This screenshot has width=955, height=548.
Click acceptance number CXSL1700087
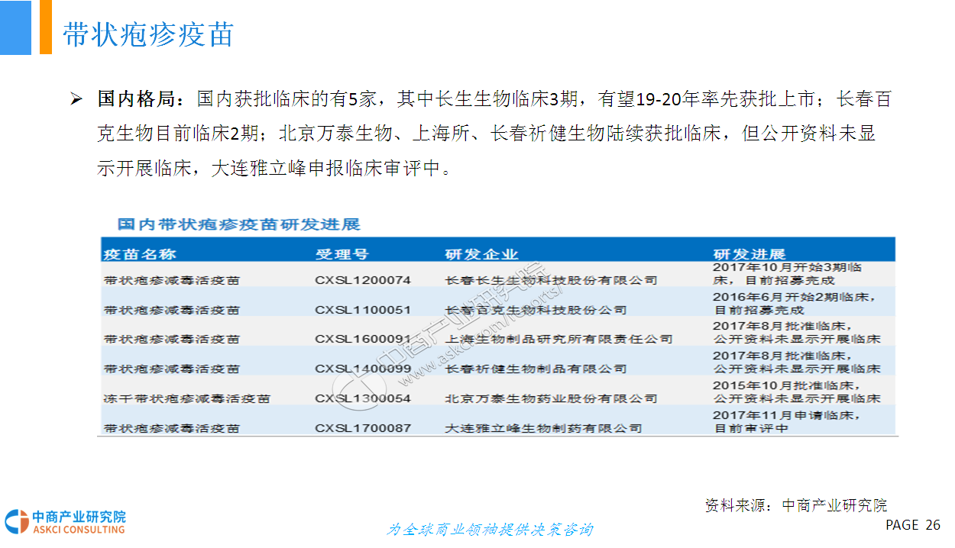pyautogui.click(x=363, y=428)
